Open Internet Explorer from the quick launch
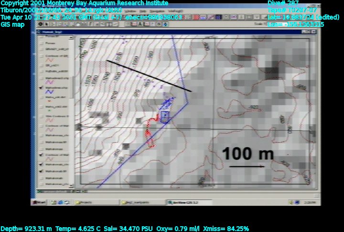Viewport: 344px width, 232px height. click(60, 202)
